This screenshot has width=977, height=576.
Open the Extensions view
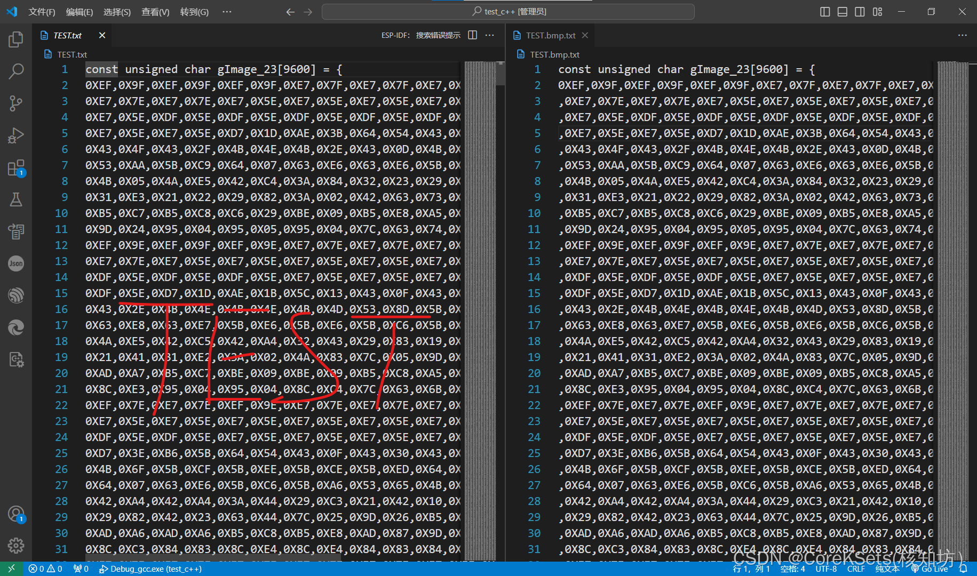pyautogui.click(x=15, y=167)
